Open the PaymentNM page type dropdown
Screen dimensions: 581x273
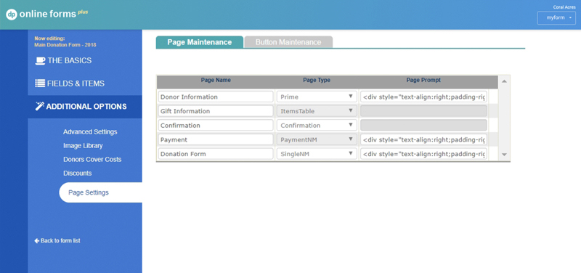pyautogui.click(x=317, y=139)
